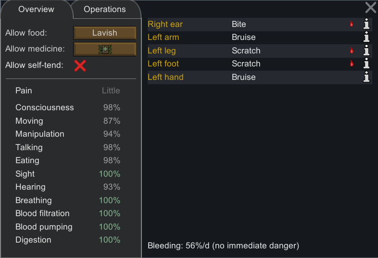The image size is (378, 258).
Task: Click bleeding drop icon on Right ear row
Action: tap(352, 24)
